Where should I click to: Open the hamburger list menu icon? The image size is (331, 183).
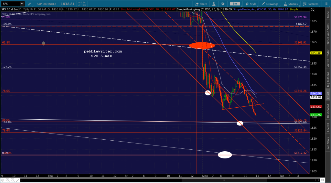(x=326, y=4)
